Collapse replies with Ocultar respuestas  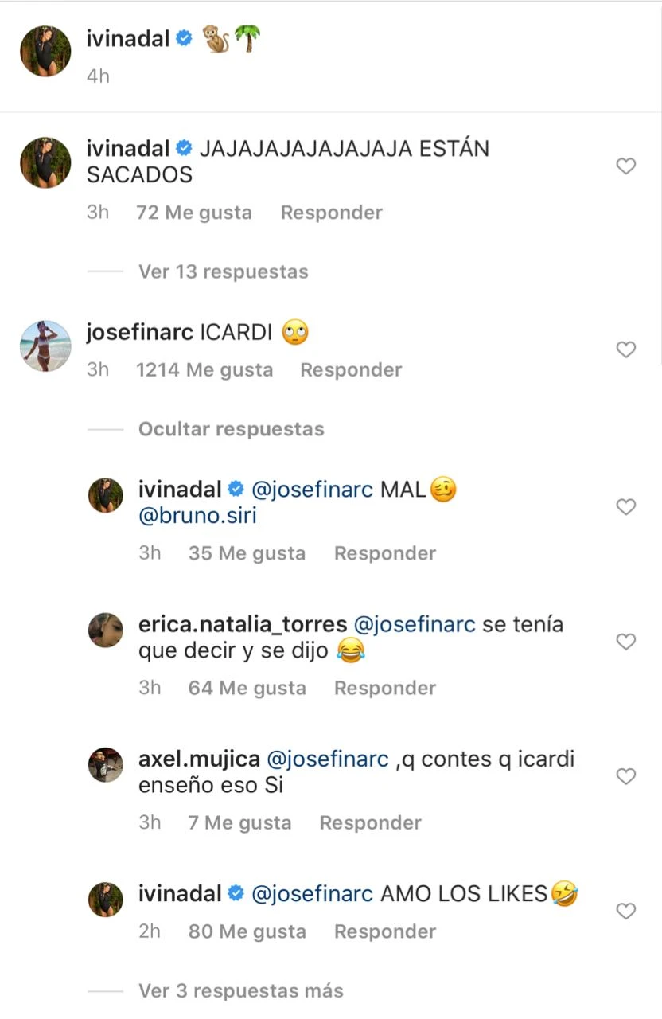tap(231, 429)
